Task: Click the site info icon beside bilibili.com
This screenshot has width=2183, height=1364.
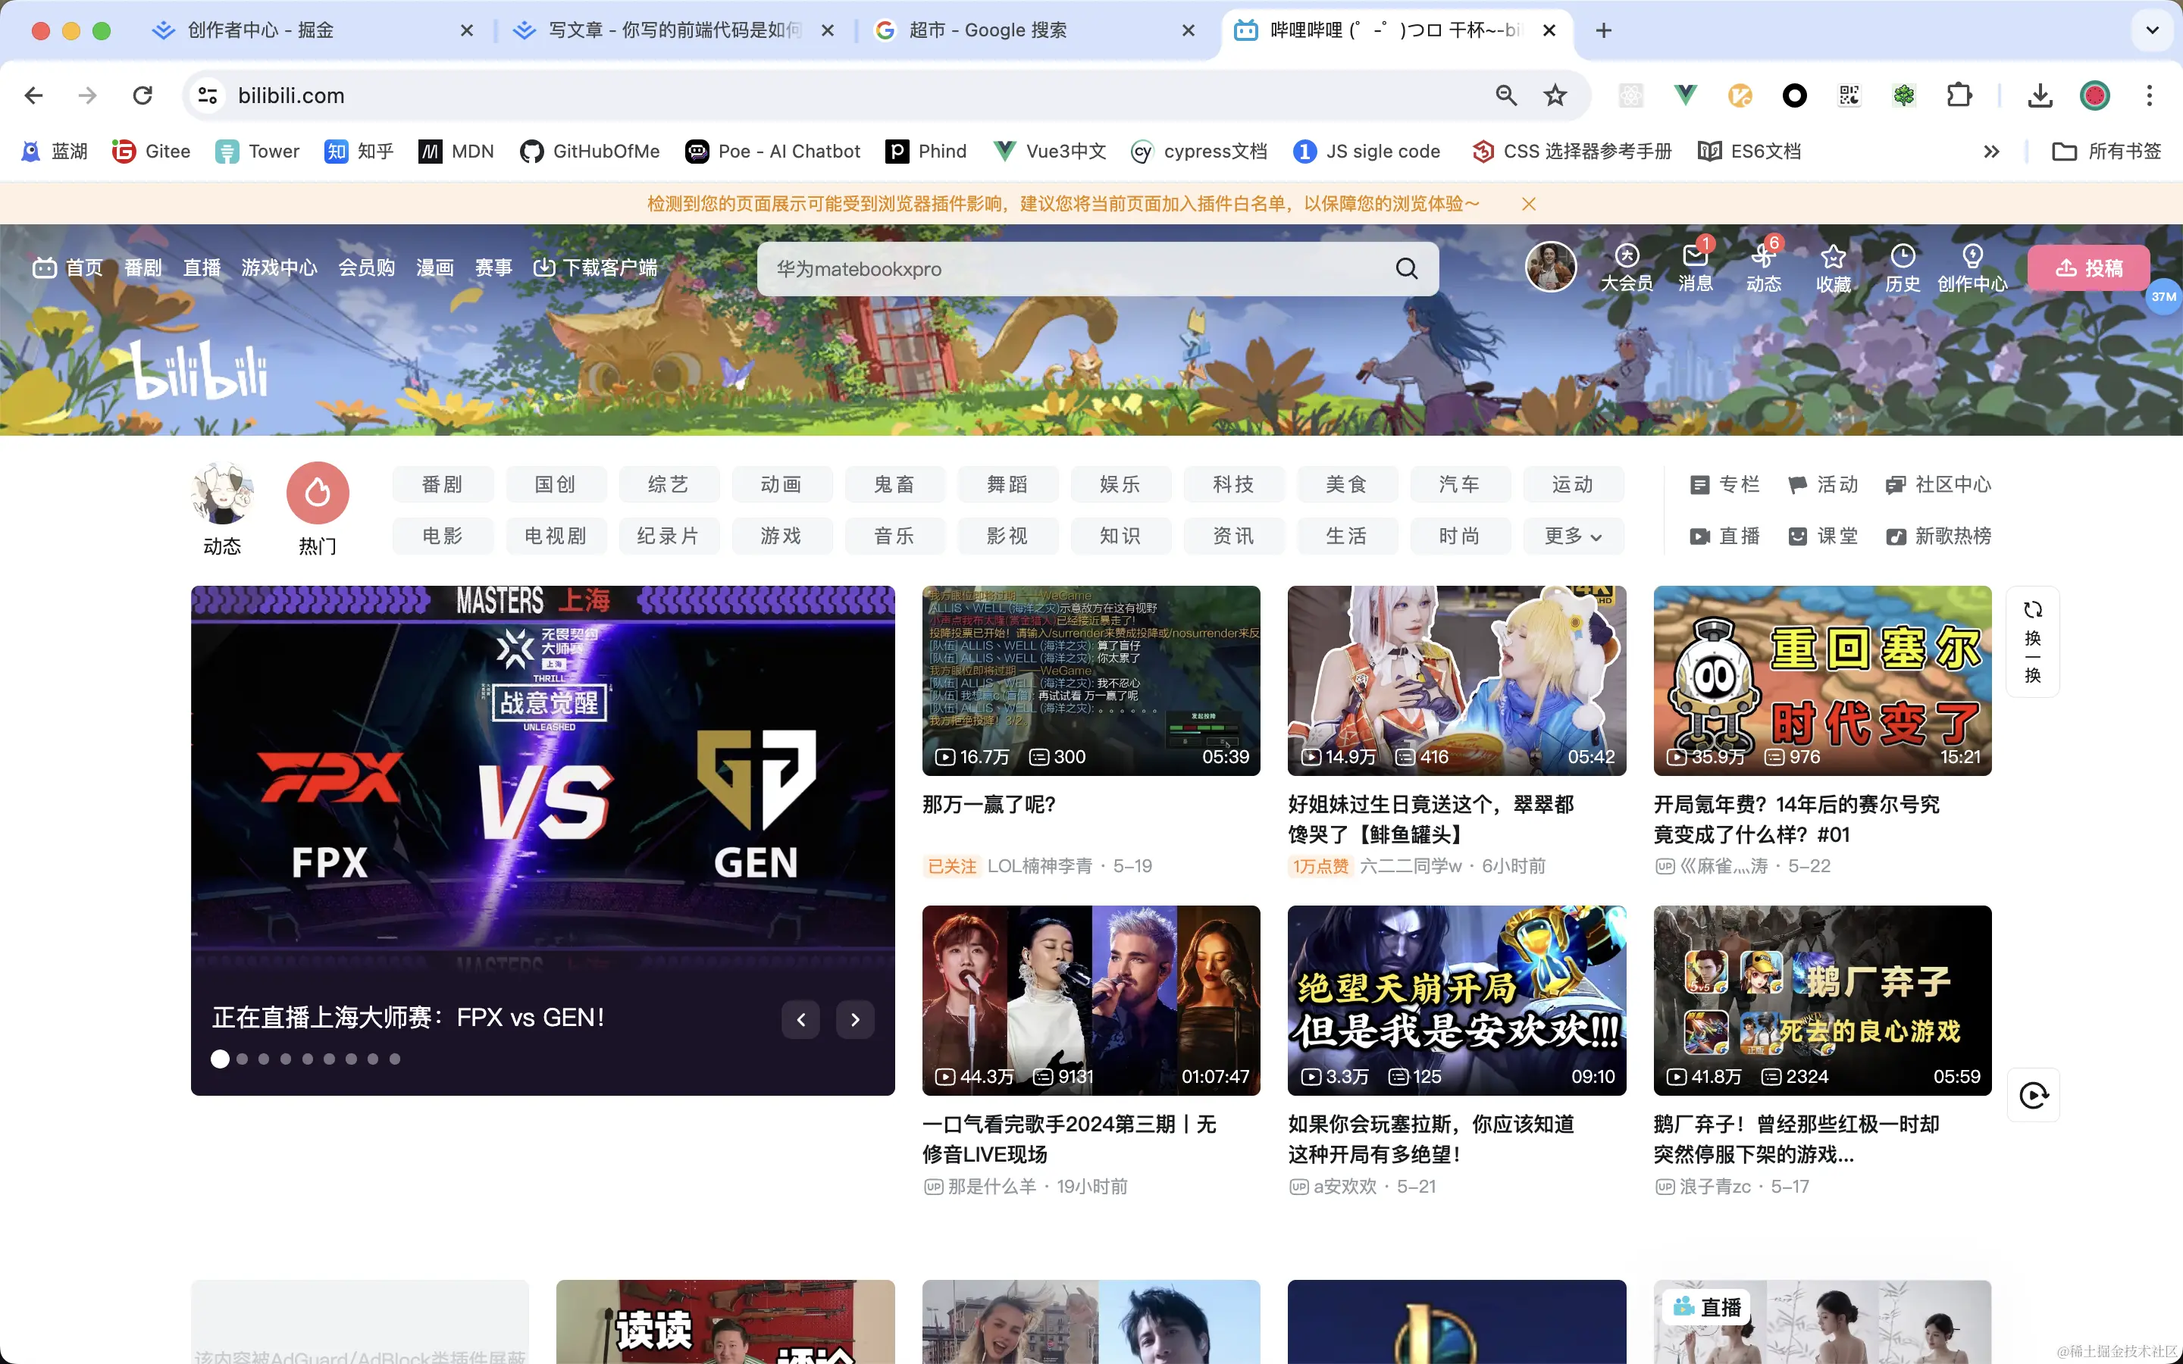Action: coord(208,95)
